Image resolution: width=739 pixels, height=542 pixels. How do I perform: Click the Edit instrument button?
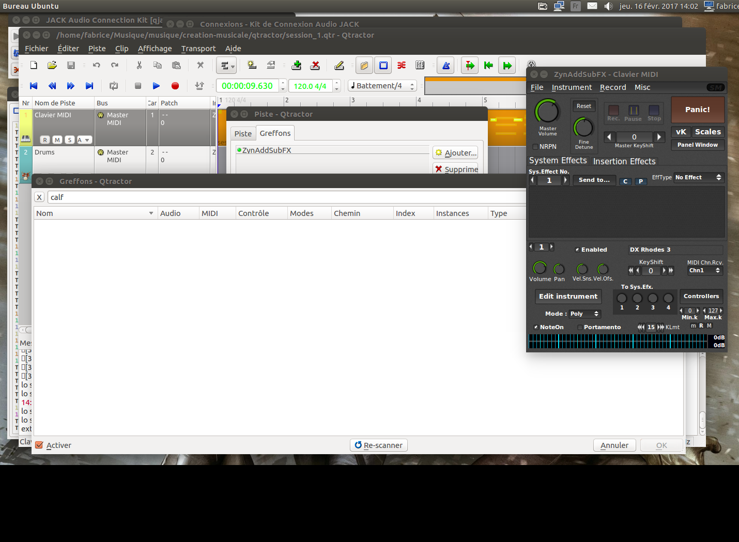click(568, 297)
